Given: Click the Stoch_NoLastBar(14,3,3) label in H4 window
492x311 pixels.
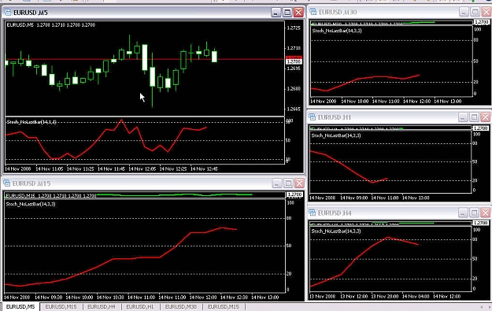Looking at the screenshot, I should coord(336,231).
